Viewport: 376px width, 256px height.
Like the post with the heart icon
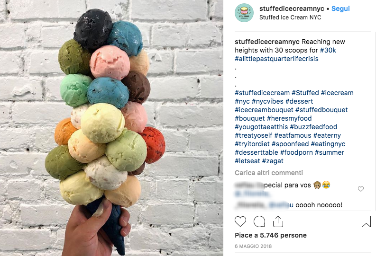click(240, 221)
